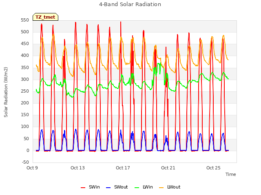Click the 350 y-axis tick label

pos(25,68)
